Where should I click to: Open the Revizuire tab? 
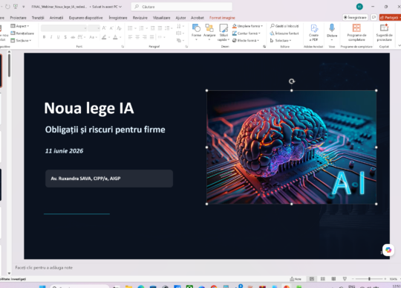click(x=140, y=18)
